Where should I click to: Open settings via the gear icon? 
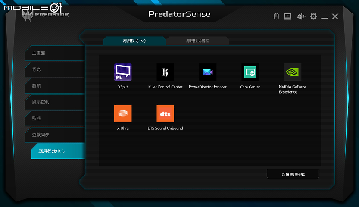click(313, 16)
